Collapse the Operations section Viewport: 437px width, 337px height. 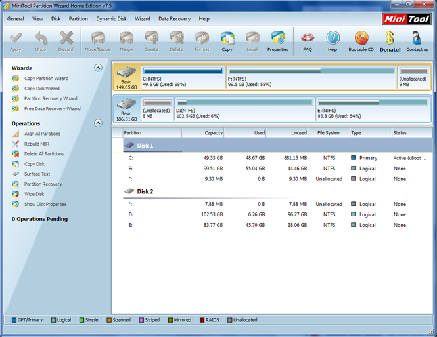click(98, 123)
